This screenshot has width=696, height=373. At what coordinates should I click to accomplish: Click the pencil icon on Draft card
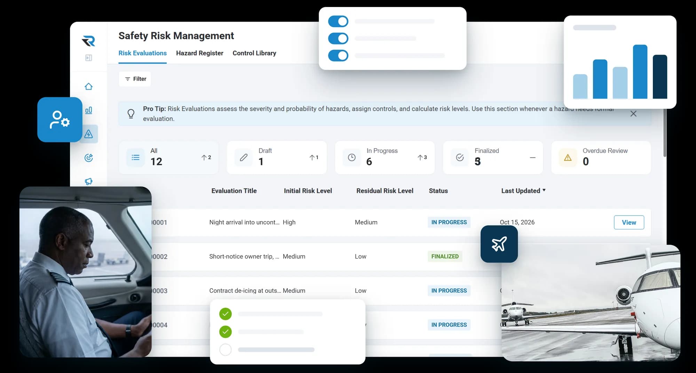pos(244,157)
